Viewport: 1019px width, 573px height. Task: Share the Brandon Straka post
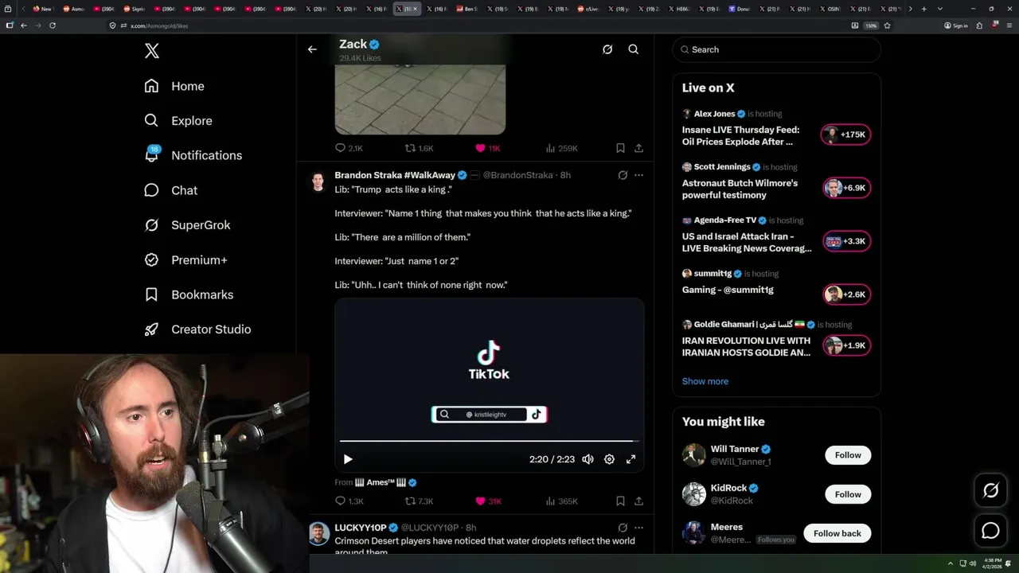point(638,501)
